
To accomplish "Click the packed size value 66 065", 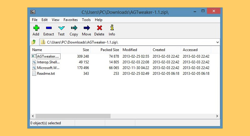I will (x=114, y=68).
